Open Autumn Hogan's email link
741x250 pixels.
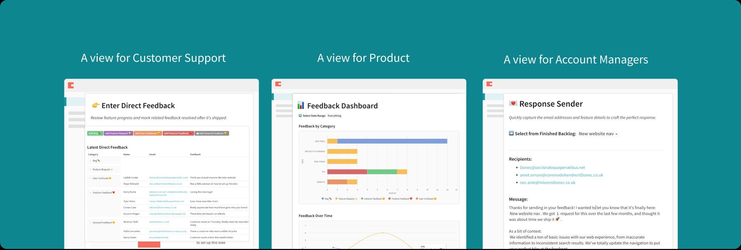[167, 214]
